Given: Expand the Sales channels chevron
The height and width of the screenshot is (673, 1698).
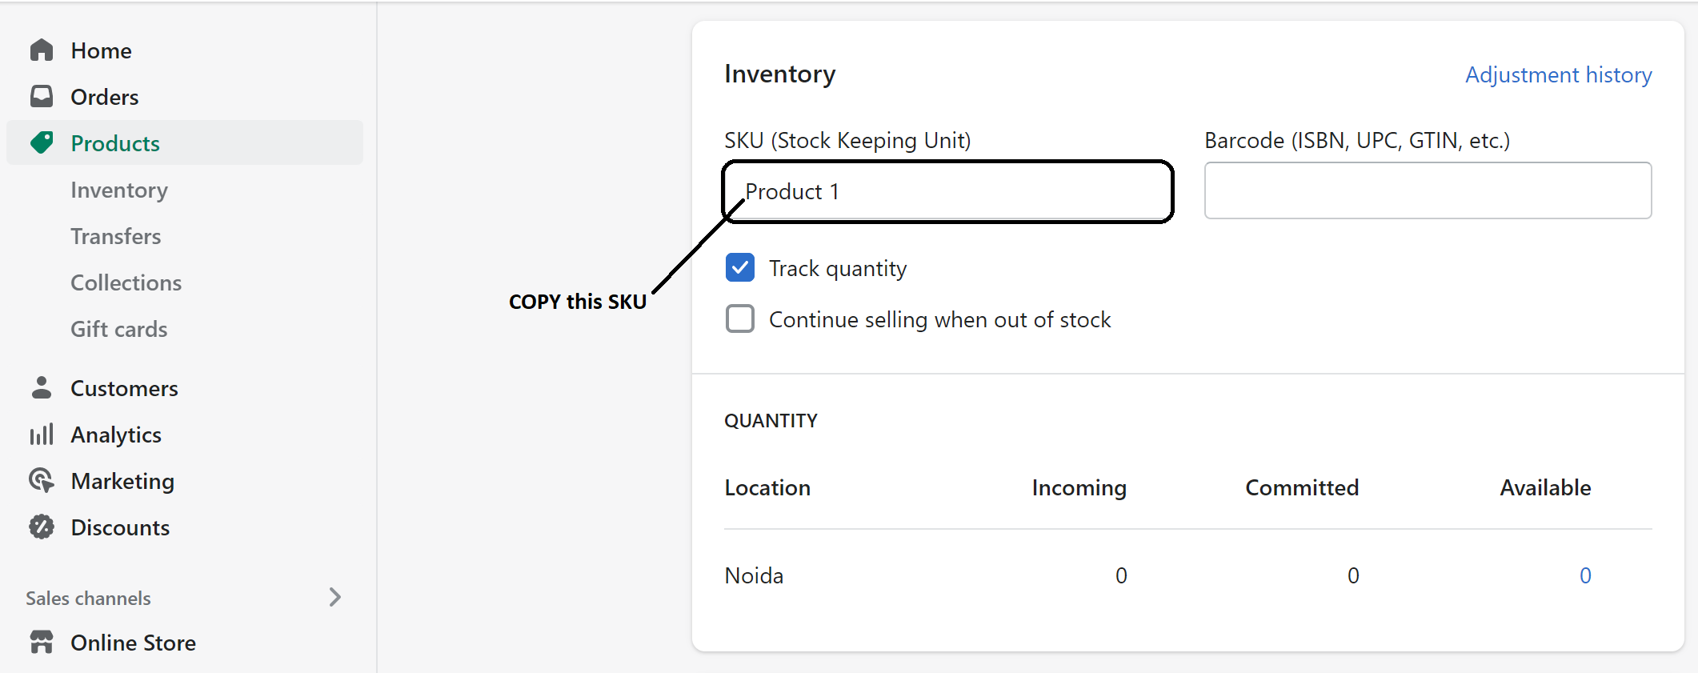Looking at the screenshot, I should pyautogui.click(x=335, y=597).
